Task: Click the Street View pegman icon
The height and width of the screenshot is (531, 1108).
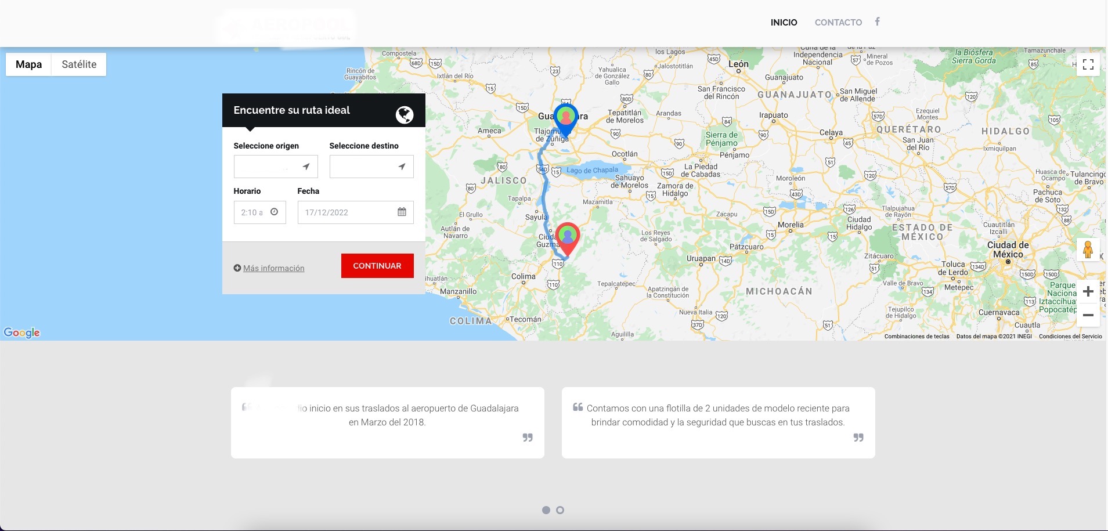Action: coord(1088,250)
